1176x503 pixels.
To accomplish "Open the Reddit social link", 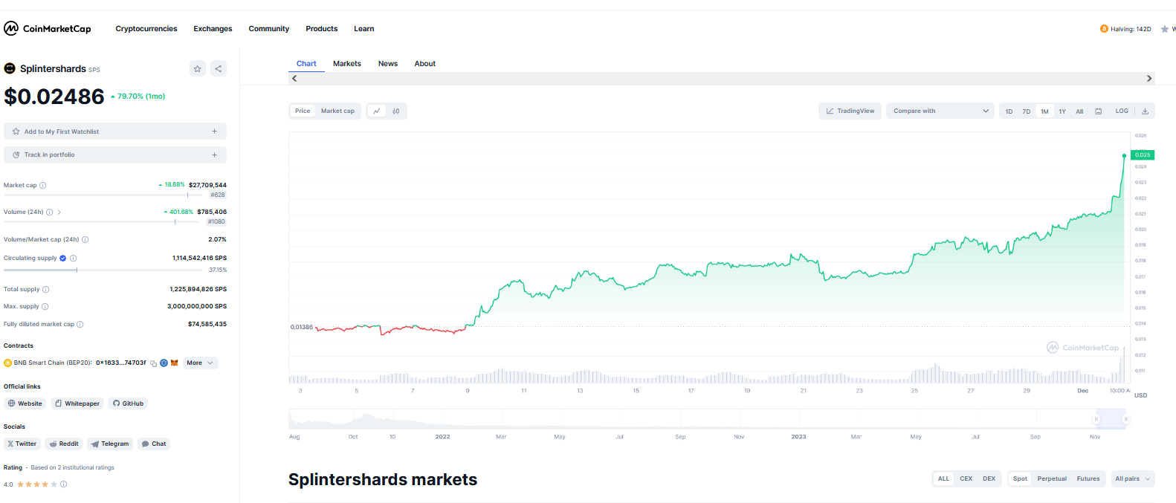I will pyautogui.click(x=64, y=444).
